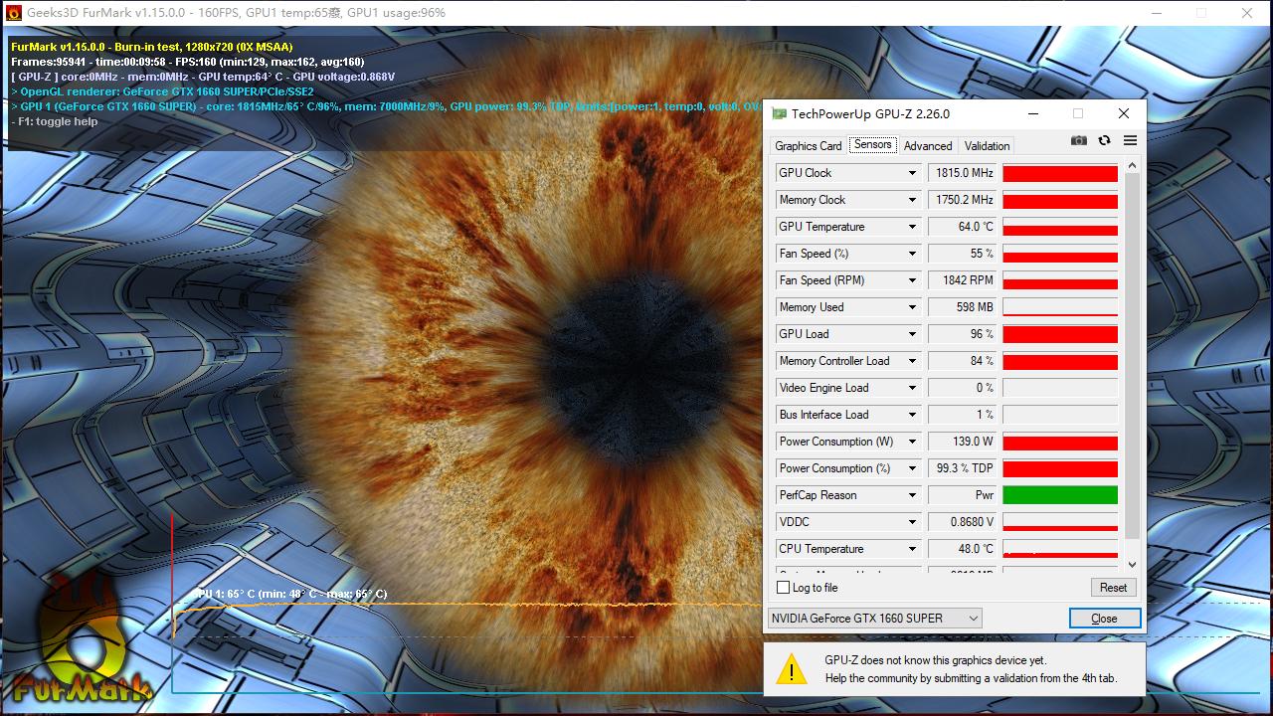1273x716 pixels.
Task: Click the yellow warning icon in notification
Action: (x=792, y=669)
